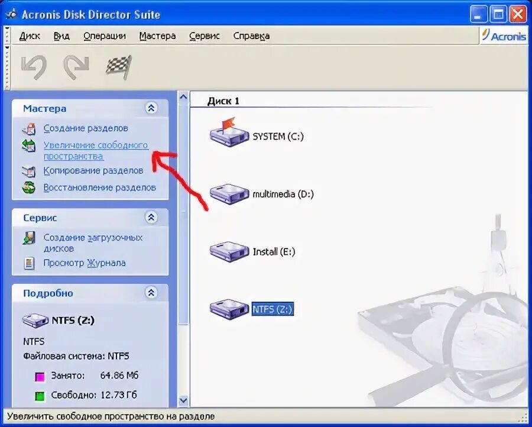Select the Install (E:) drive icon
Screen dimensions: 532x427
[229, 251]
